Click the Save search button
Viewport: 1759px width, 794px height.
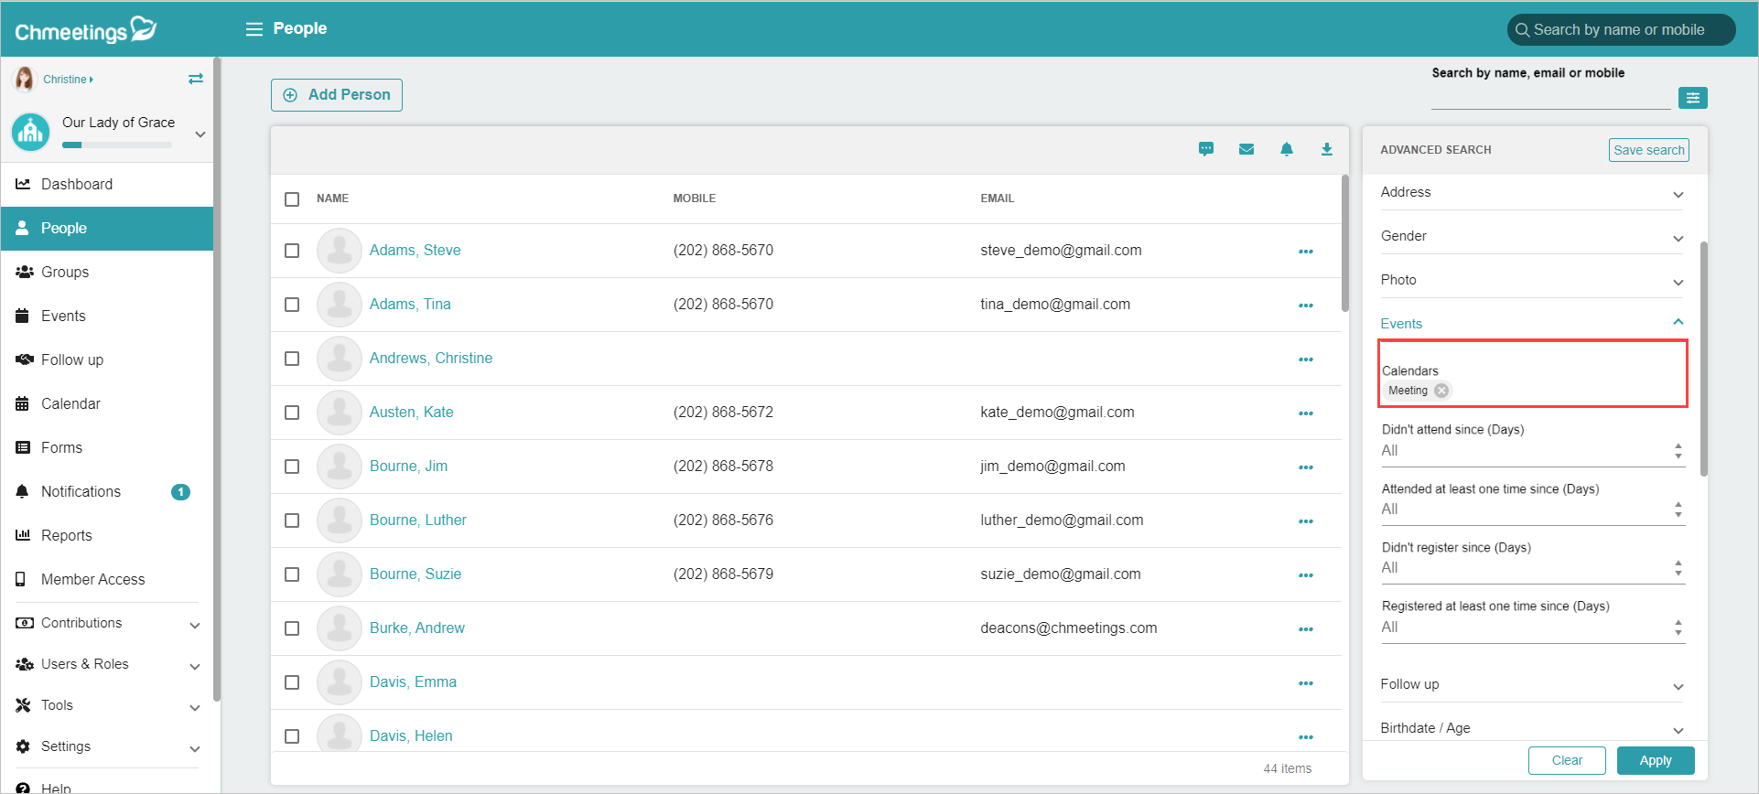pyautogui.click(x=1649, y=150)
